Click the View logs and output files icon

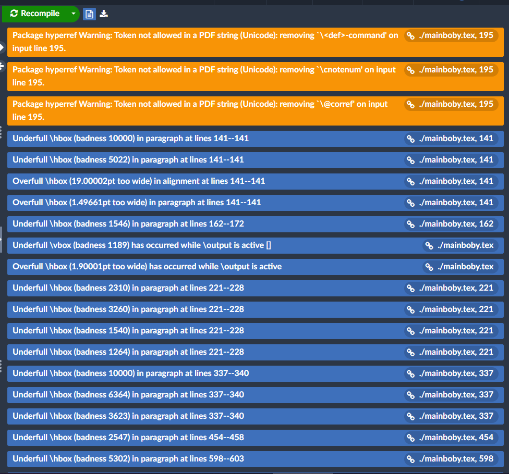(x=89, y=14)
